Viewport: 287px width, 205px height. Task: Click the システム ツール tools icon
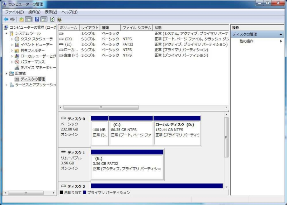pyautogui.click(x=11, y=33)
